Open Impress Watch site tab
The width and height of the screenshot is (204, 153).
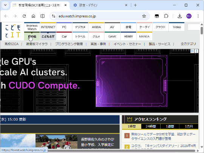click(32, 27)
